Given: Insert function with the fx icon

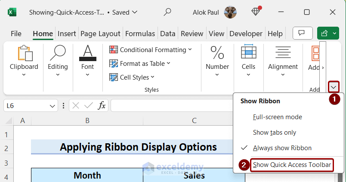Looking at the screenshot, I should click(102, 105).
